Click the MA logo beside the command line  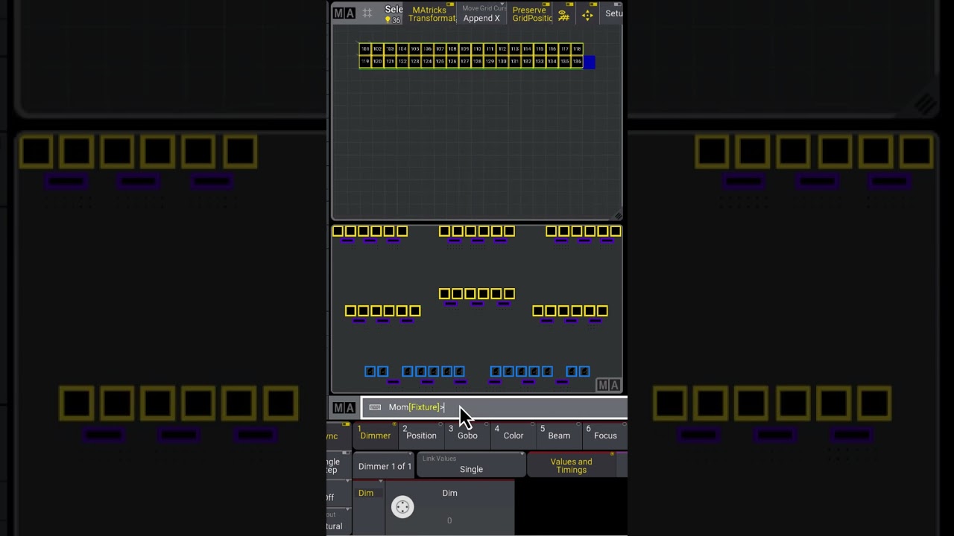click(344, 408)
